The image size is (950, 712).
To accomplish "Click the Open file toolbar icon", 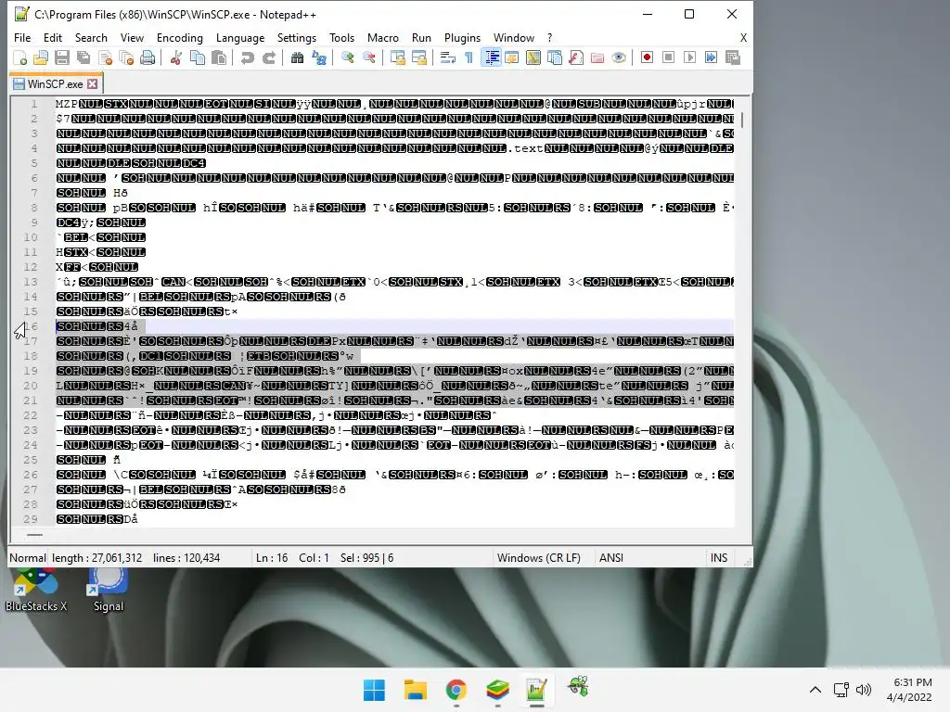I will (x=41, y=58).
